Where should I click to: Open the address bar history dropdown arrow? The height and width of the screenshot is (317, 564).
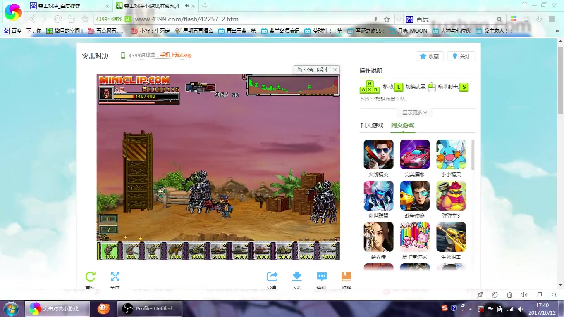[399, 19]
